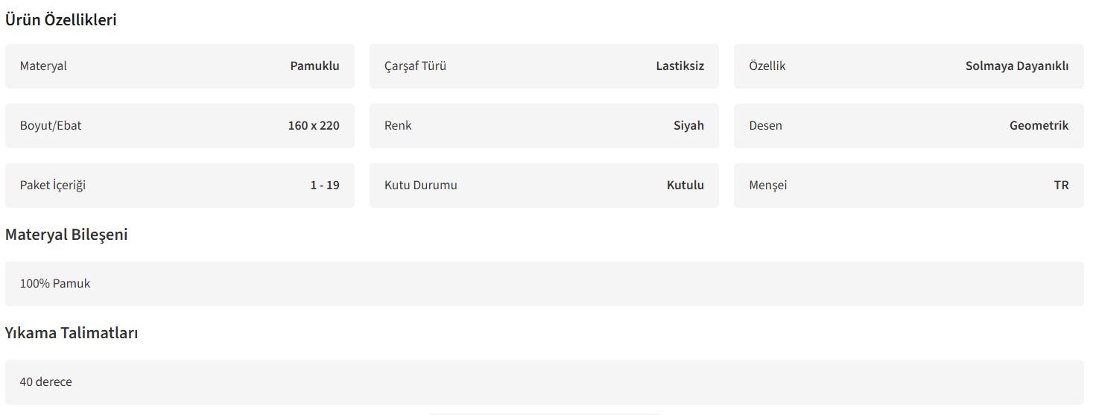The height and width of the screenshot is (415, 1093).
Task: Click the Menşei label
Action: (767, 185)
